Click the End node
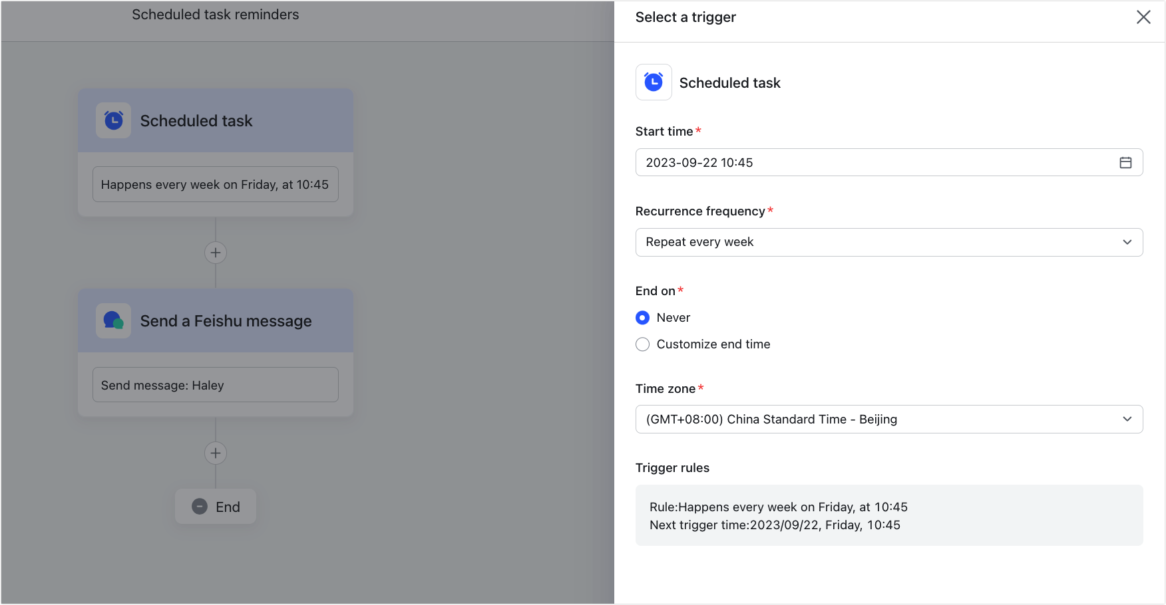Viewport: 1166px width, 605px height. 216,507
